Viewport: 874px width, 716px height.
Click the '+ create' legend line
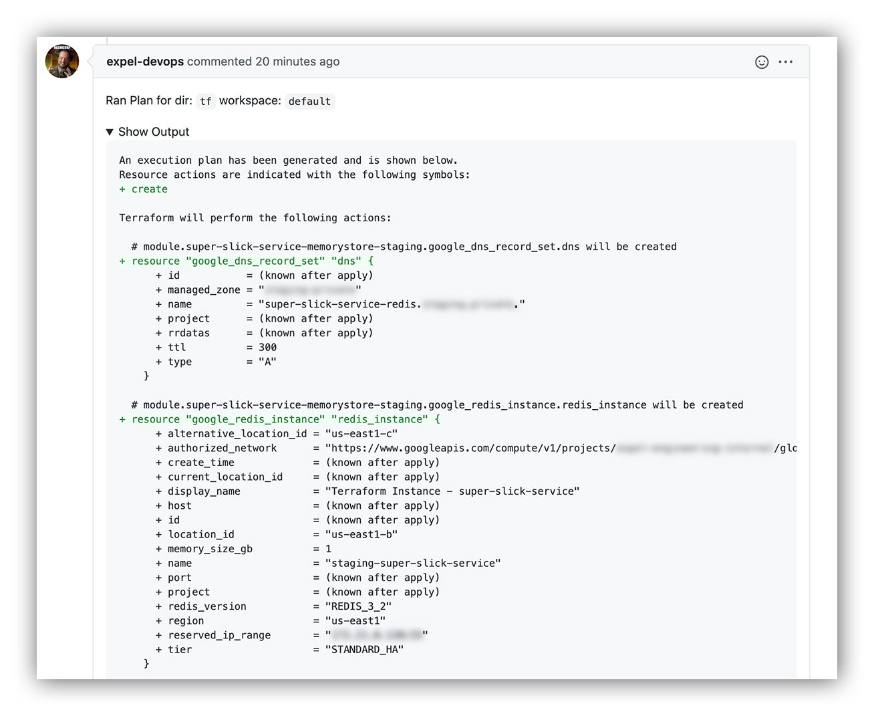143,189
